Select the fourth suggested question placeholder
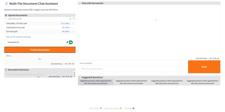The width and height of the screenshot is (225, 112). pos(202,82)
